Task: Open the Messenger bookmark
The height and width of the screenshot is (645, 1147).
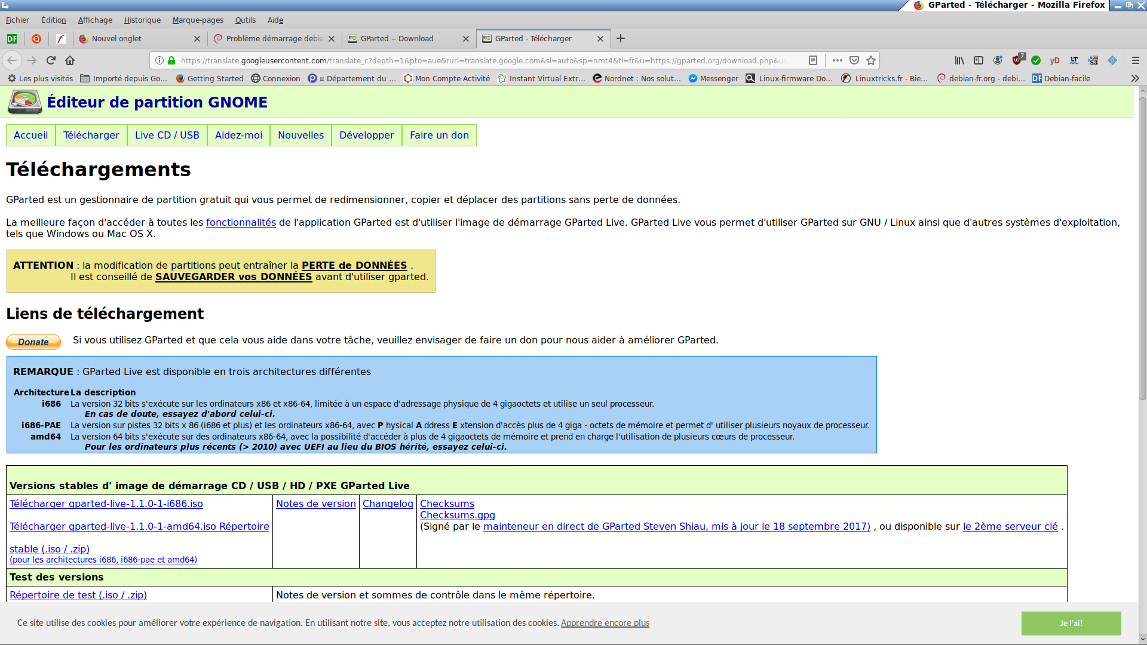Action: click(x=713, y=78)
